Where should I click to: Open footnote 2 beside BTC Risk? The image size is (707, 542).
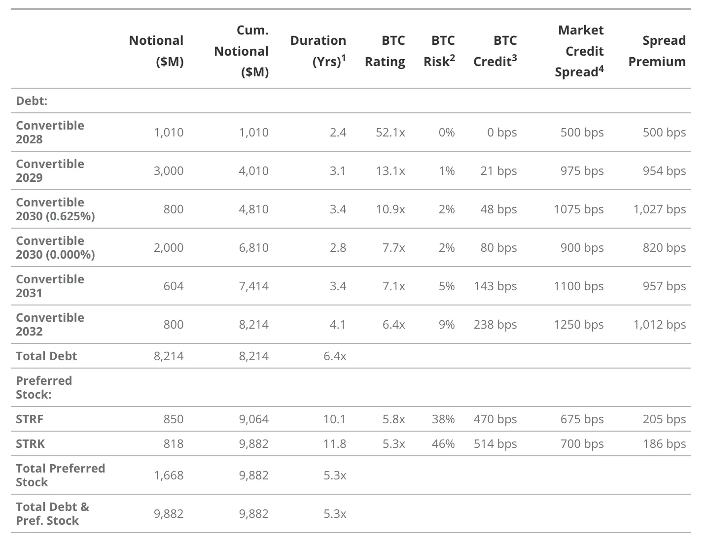point(452,58)
